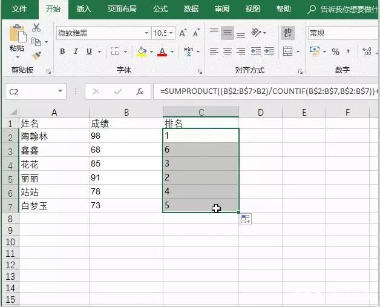Apply percent style
Viewport: 380px width, 307px height.
coord(335,51)
